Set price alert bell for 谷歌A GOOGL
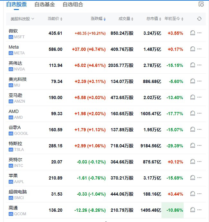Screen dimensions: 209x222 193,129
